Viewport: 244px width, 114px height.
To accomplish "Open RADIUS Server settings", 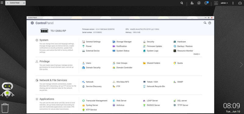I will [151, 105].
